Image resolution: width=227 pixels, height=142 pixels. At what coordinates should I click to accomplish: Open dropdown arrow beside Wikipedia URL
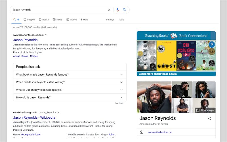58,112
